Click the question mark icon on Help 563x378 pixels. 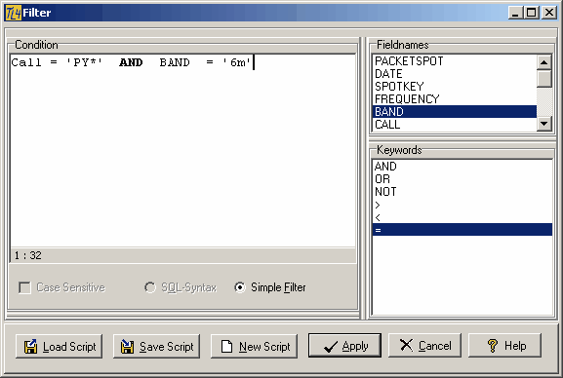[493, 346]
